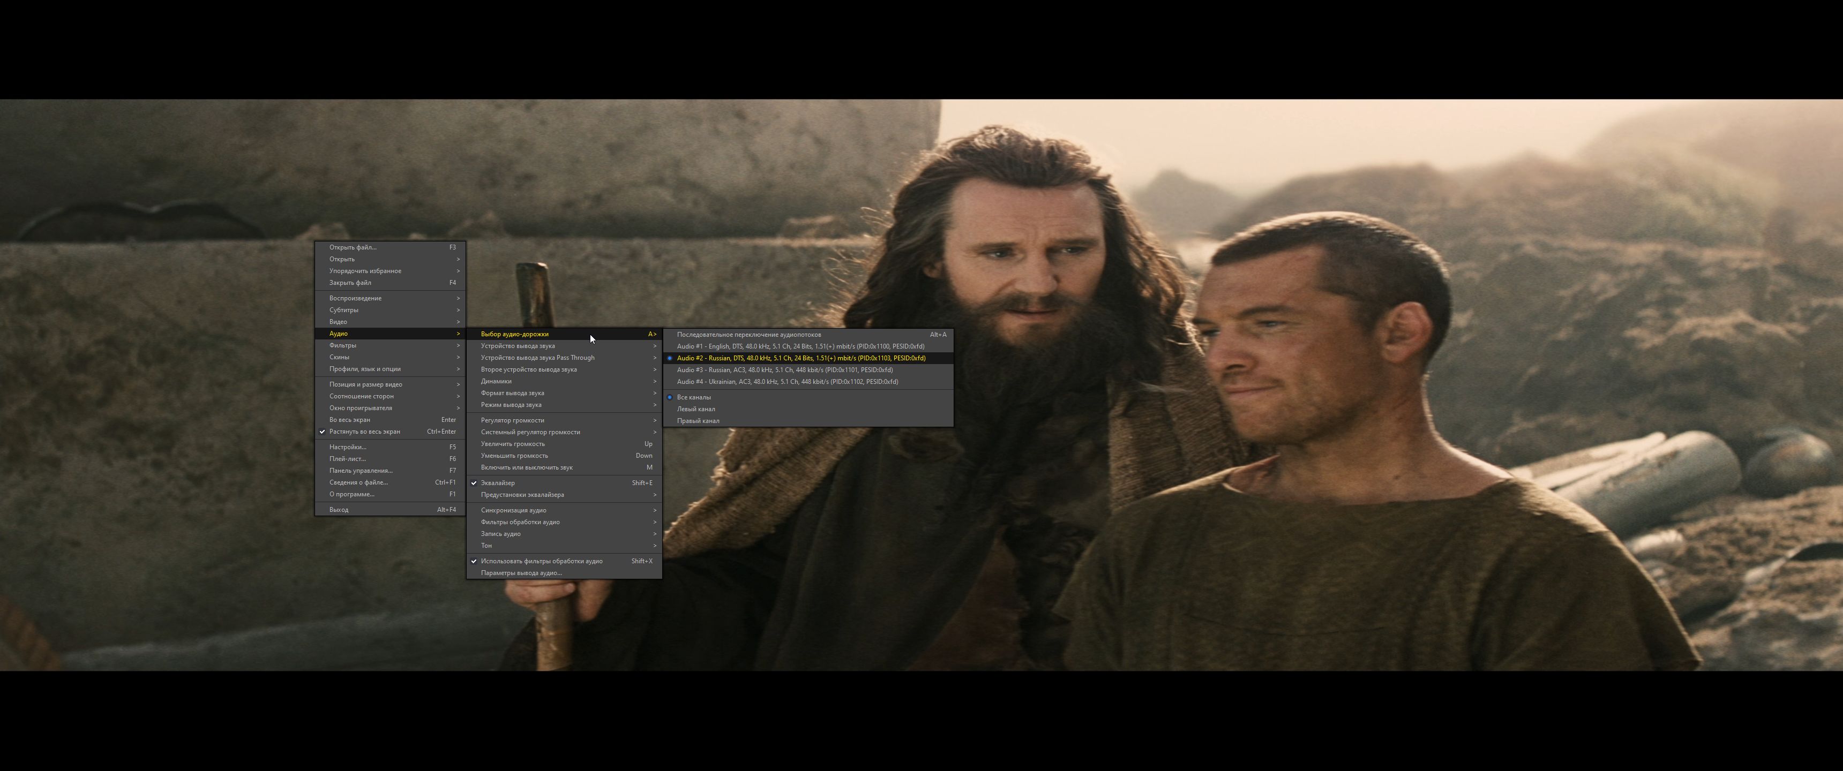Click 'Последовательное переключение аудиопотоков'

pyautogui.click(x=748, y=335)
